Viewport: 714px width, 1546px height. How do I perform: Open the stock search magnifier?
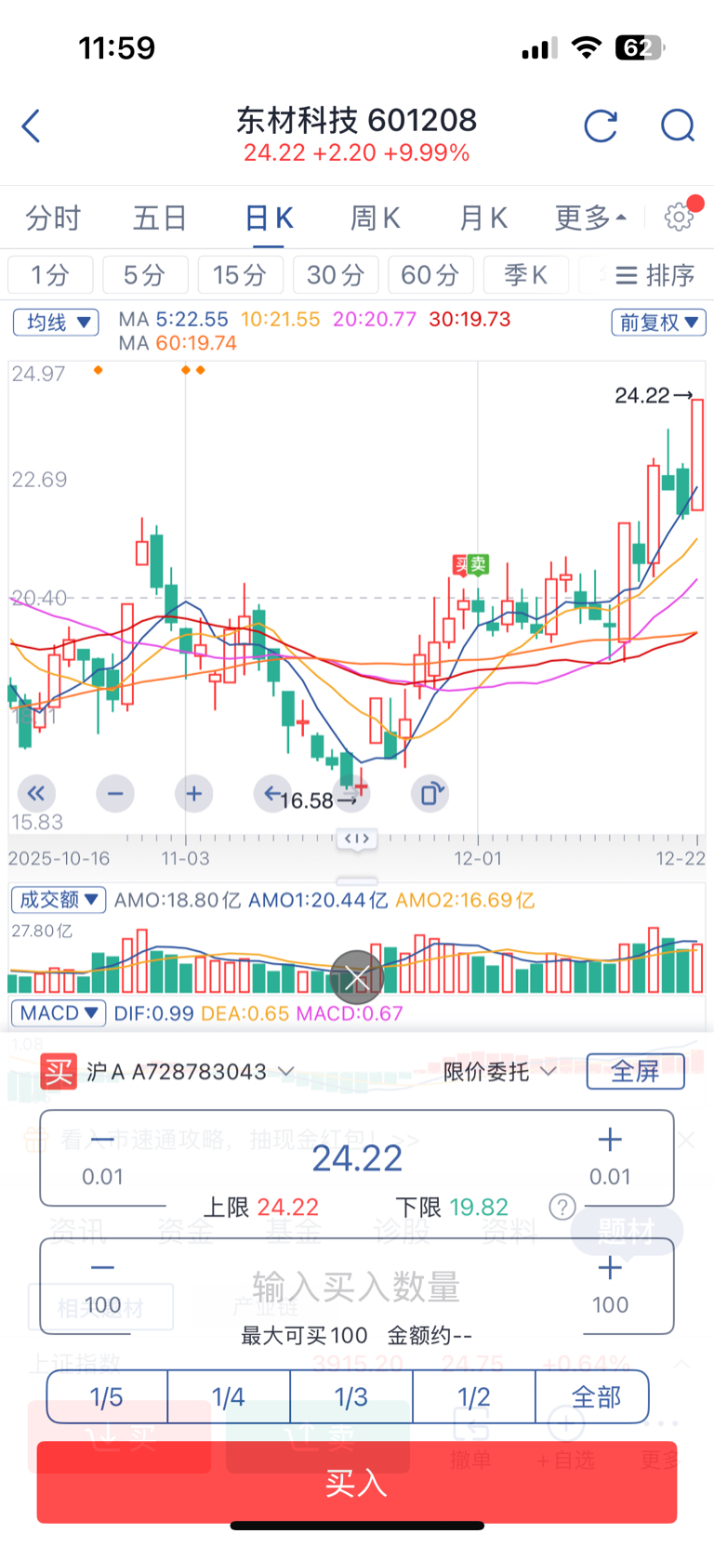tap(678, 126)
